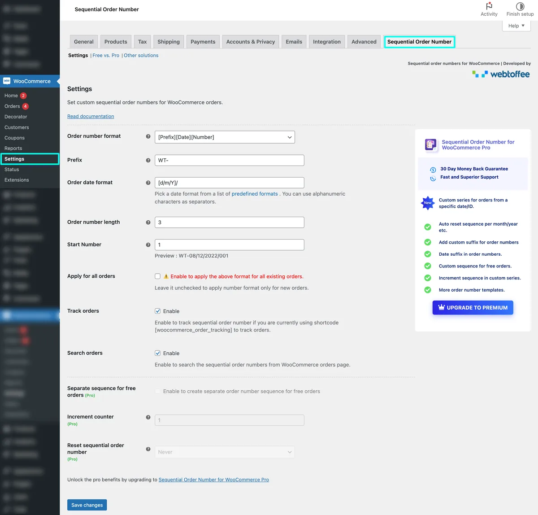This screenshot has width=538, height=515.
Task: Open Orders in WooCommerce sidebar menu
Action: click(12, 106)
